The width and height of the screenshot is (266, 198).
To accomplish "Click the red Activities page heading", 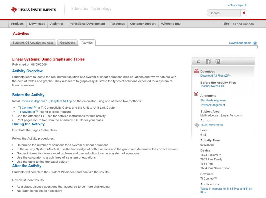I will pyautogui.click(x=21, y=34).
